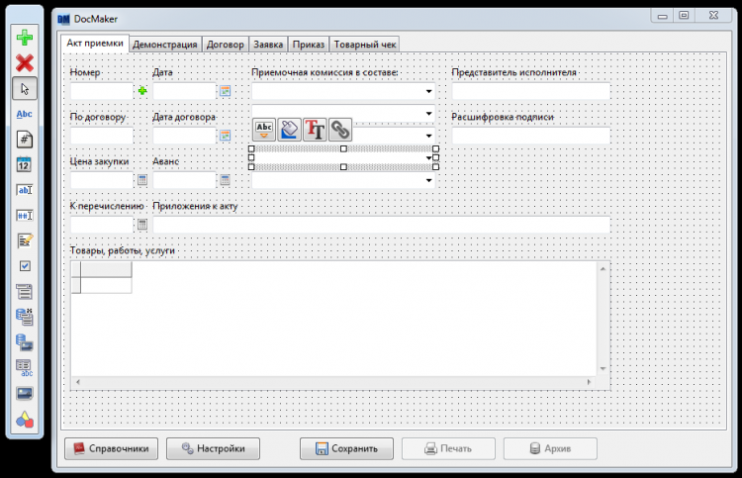Click Расшифровка подписи input field
This screenshot has height=478, width=742.
[531, 136]
